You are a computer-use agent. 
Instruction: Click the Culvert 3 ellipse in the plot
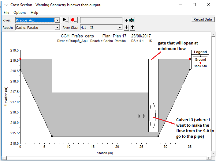(x=152, y=115)
